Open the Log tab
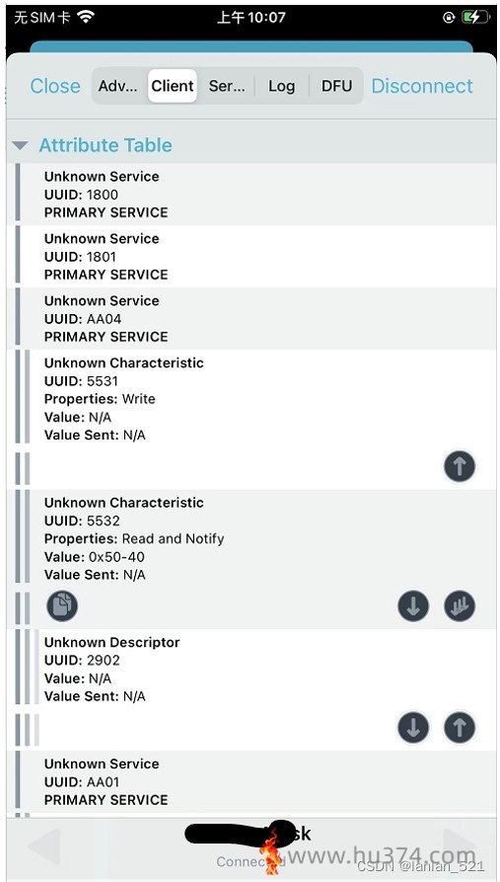 [281, 86]
